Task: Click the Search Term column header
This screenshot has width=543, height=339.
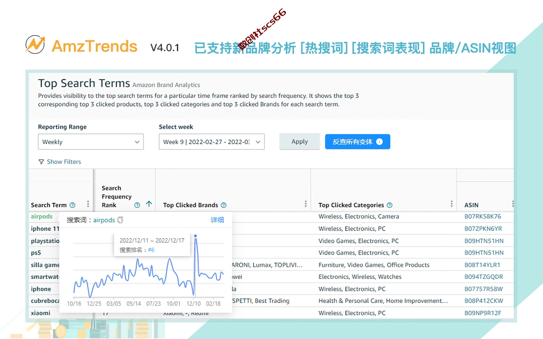Action: (49, 205)
